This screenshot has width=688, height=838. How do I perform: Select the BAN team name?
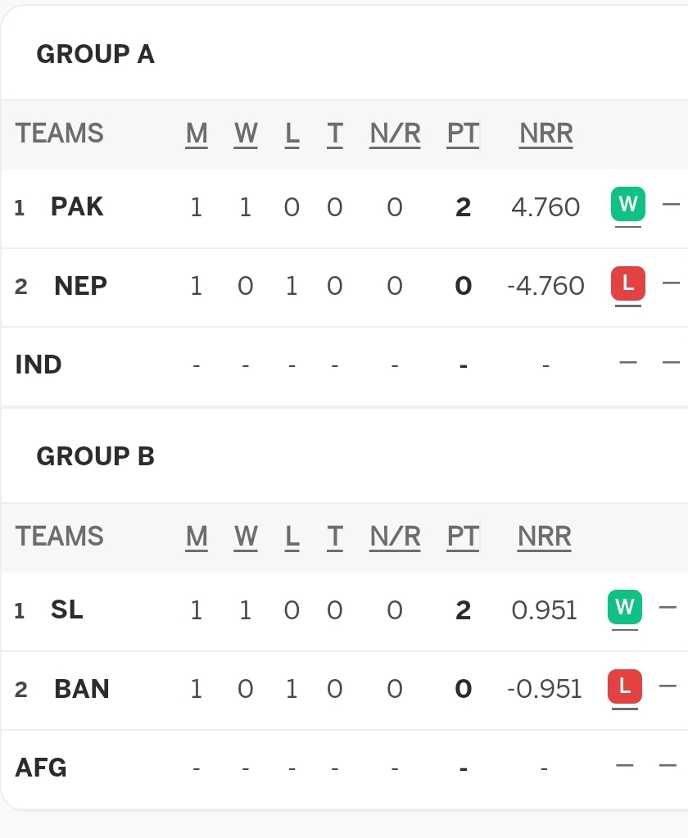(82, 689)
